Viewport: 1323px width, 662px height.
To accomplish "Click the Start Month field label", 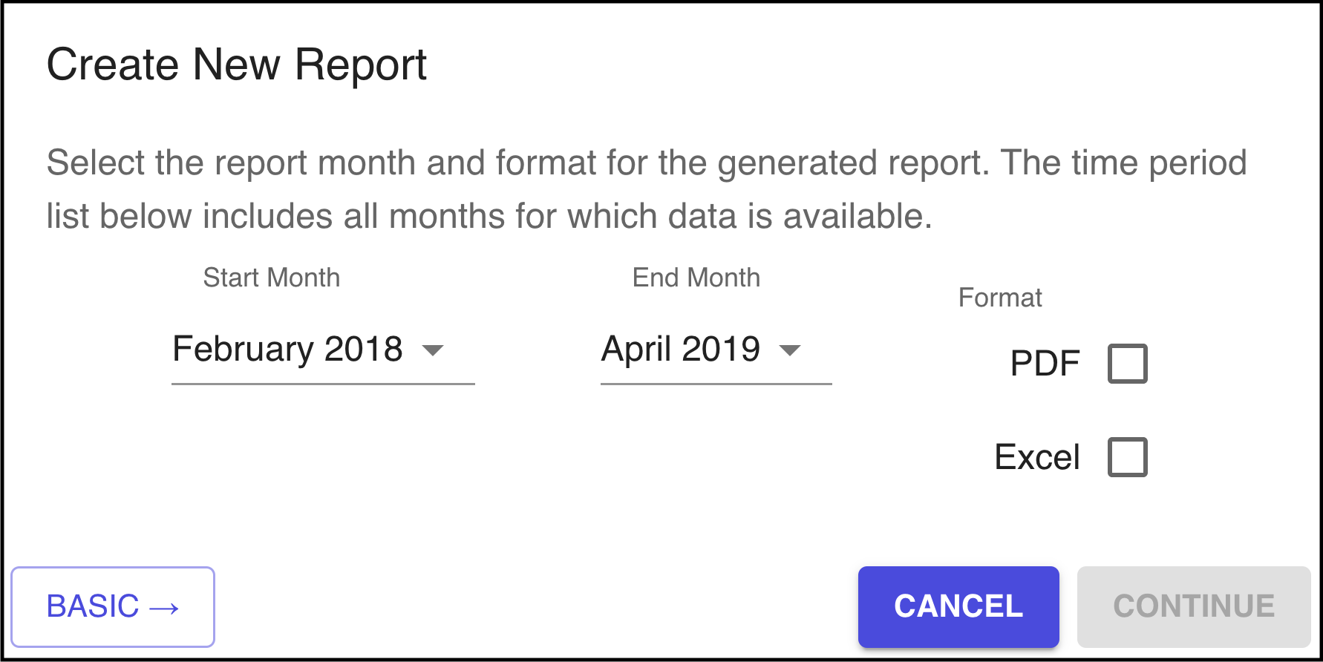I will (x=272, y=278).
